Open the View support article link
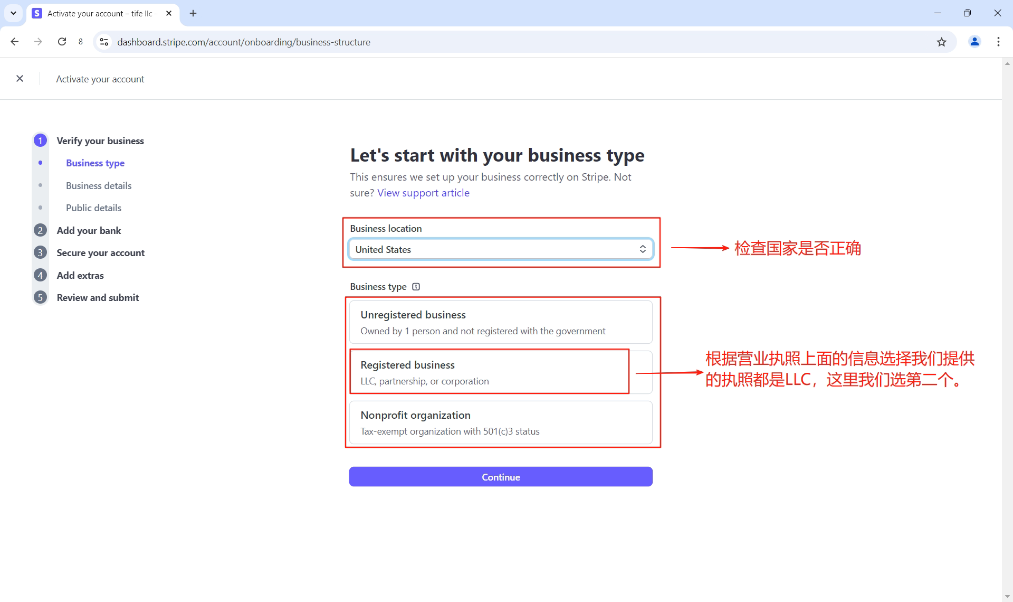This screenshot has width=1013, height=602. click(423, 192)
